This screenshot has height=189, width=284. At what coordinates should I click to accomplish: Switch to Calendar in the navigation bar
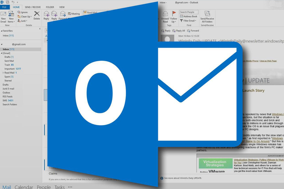click(24, 187)
